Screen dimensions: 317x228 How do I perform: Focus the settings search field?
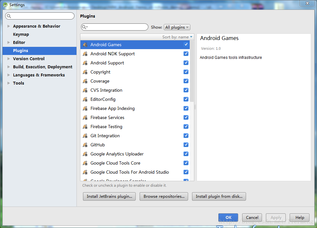coord(40,16)
